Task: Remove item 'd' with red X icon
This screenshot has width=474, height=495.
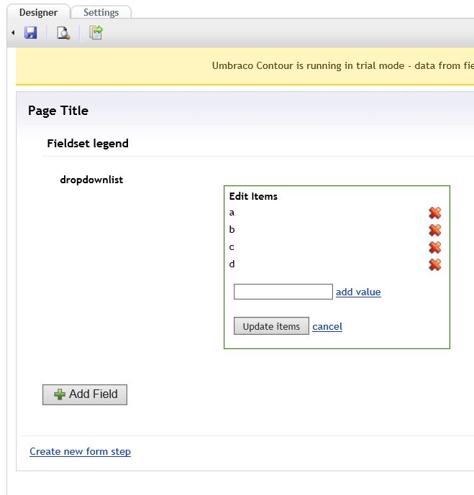Action: pos(434,264)
